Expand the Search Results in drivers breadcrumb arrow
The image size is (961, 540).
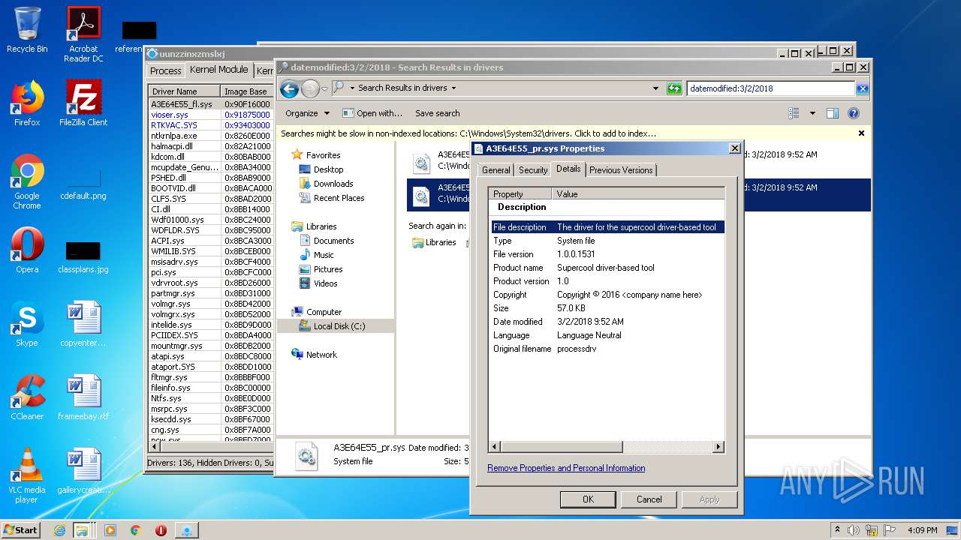[453, 88]
